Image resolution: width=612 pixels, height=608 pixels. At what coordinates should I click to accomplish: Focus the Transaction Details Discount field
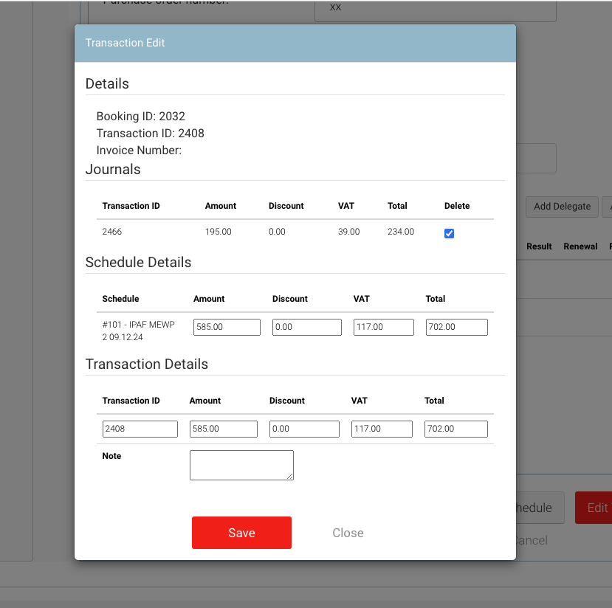[303, 429]
